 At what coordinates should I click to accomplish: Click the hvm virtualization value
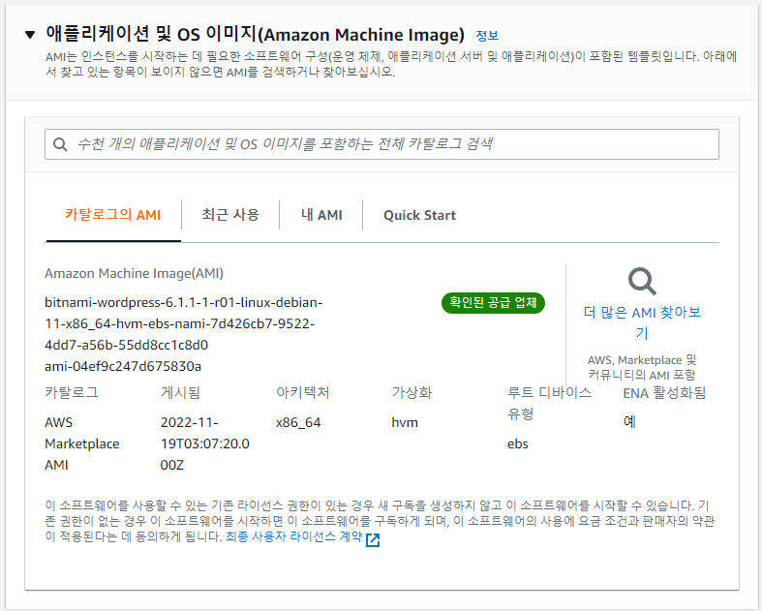405,422
